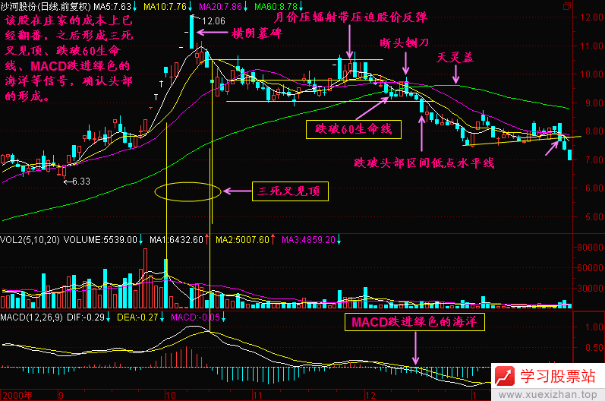
Task: Click the red restore-window icon above price axis
Action: click(x=566, y=6)
